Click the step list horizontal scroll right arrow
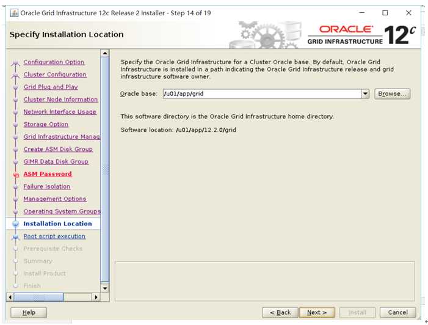 (x=96, y=297)
